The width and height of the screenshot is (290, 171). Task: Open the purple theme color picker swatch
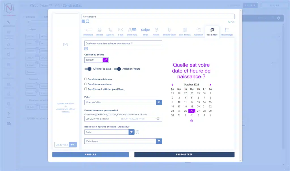105,60
